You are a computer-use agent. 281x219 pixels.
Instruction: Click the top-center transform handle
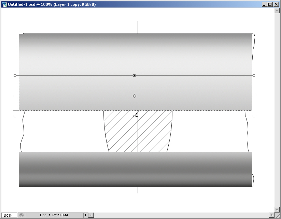tap(134, 76)
